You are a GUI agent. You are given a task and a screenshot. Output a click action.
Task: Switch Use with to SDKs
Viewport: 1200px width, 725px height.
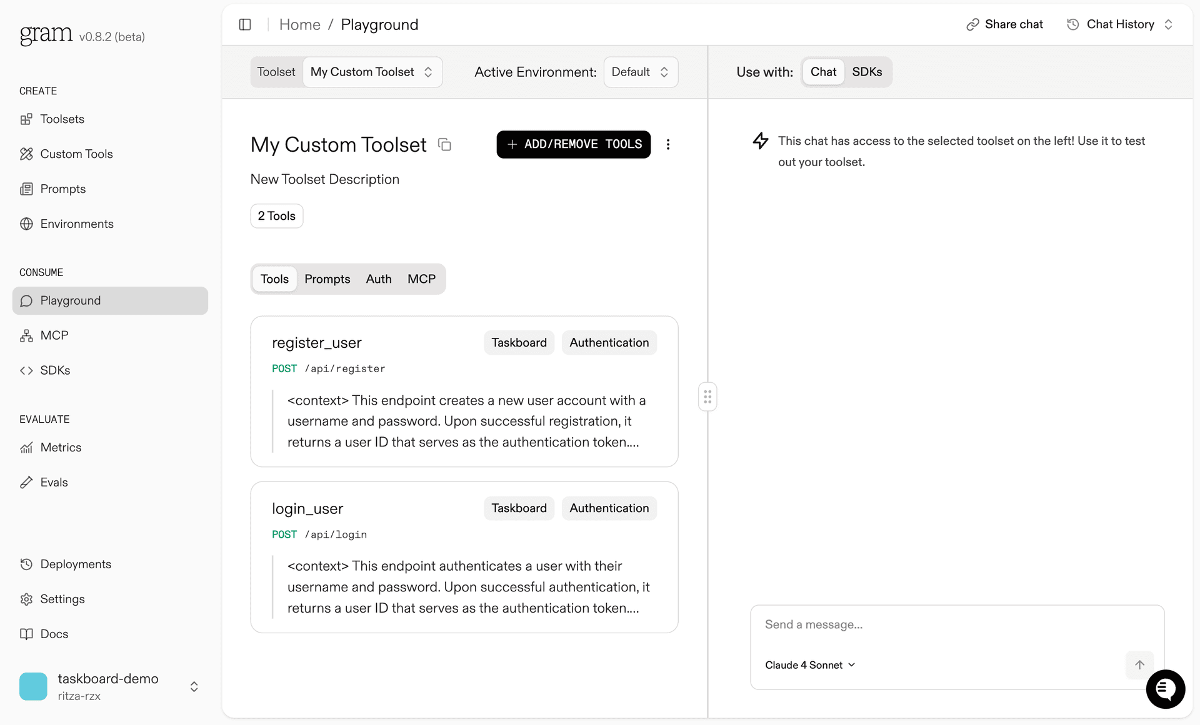coord(867,72)
